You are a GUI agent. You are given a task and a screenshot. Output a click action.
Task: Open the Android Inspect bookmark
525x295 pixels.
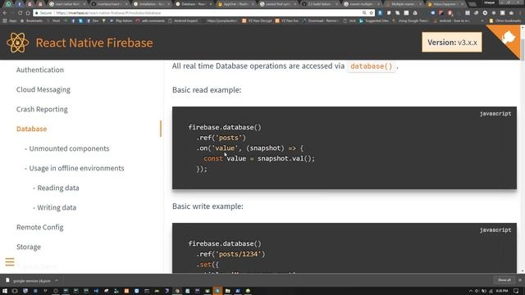point(183,20)
